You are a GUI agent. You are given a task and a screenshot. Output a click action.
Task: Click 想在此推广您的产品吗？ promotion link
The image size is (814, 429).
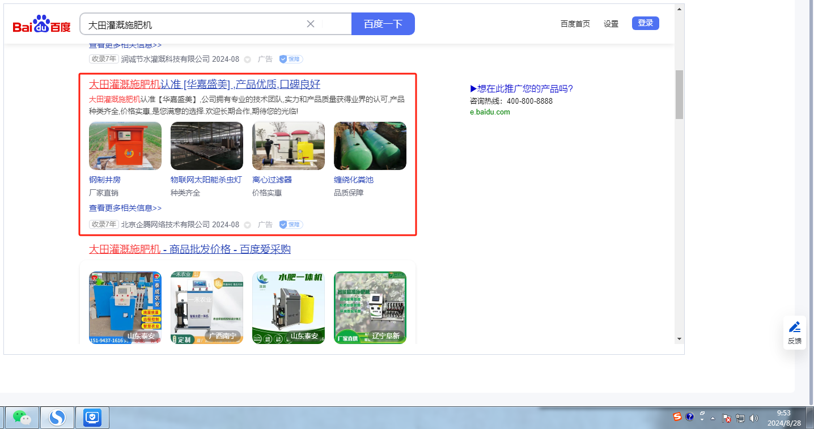click(x=522, y=88)
